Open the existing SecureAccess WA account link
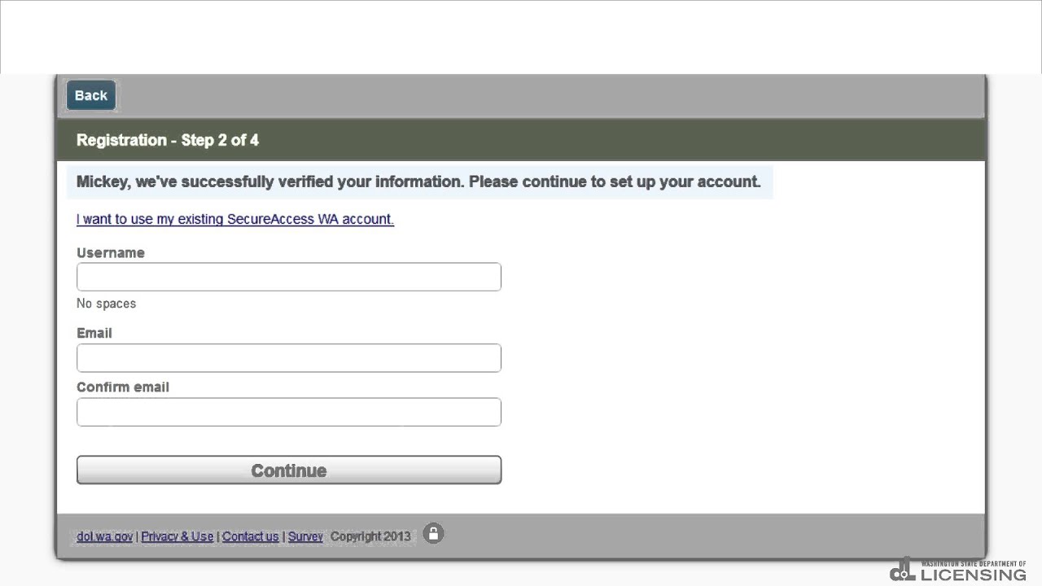Viewport: 1042px width, 586px height. point(234,219)
